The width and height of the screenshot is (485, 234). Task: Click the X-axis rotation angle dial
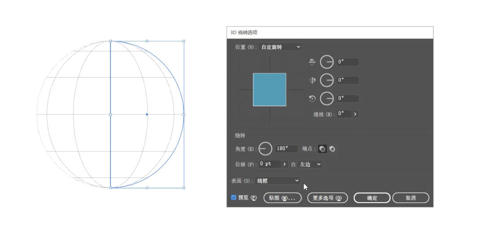(326, 62)
